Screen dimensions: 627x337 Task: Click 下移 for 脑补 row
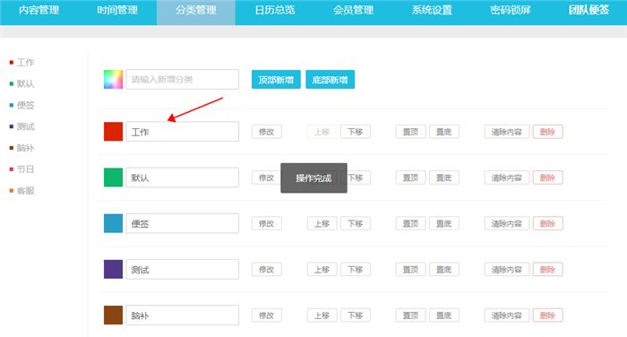pos(355,315)
